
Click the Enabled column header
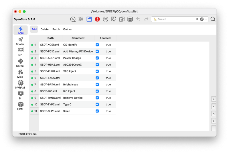pyautogui.click(x=105, y=38)
